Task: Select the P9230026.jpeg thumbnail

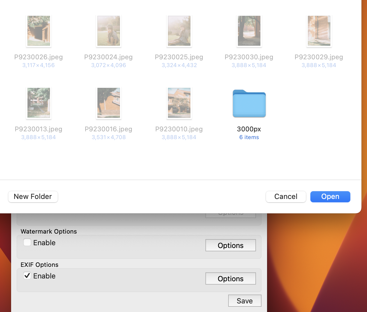Action: (x=39, y=31)
